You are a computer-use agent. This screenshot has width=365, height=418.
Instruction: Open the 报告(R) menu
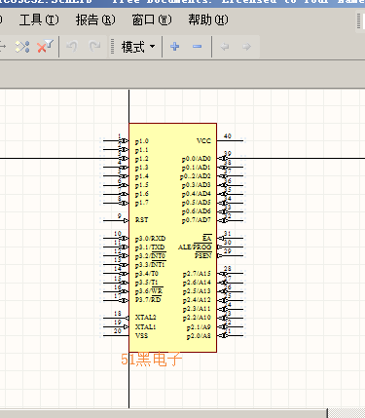95,20
